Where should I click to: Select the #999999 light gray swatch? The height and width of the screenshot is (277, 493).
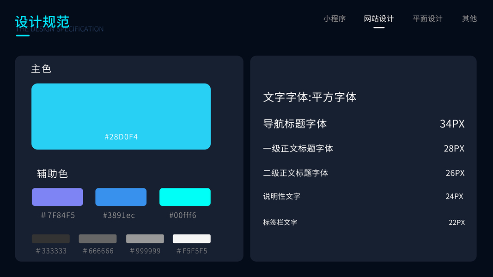[x=145, y=239]
